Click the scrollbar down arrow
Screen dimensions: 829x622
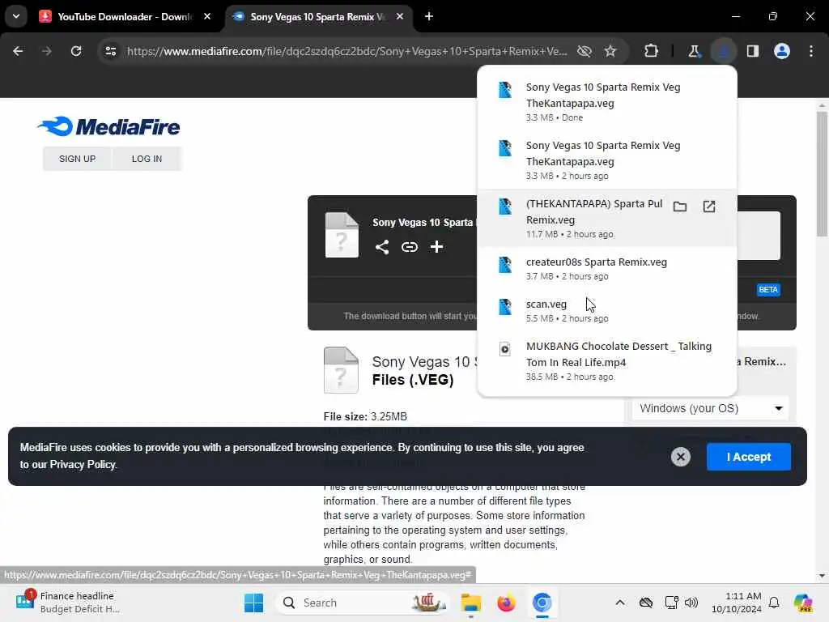pyautogui.click(x=822, y=576)
